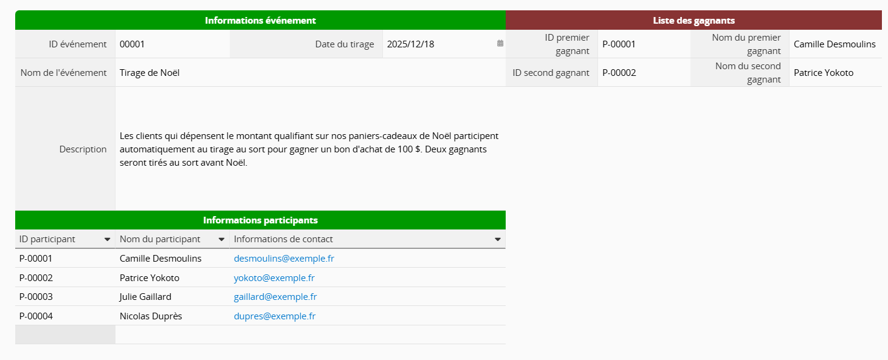This screenshot has height=360, width=888.
Task: Select the empty new row under Nicolas Duprès
Action: [x=260, y=335]
